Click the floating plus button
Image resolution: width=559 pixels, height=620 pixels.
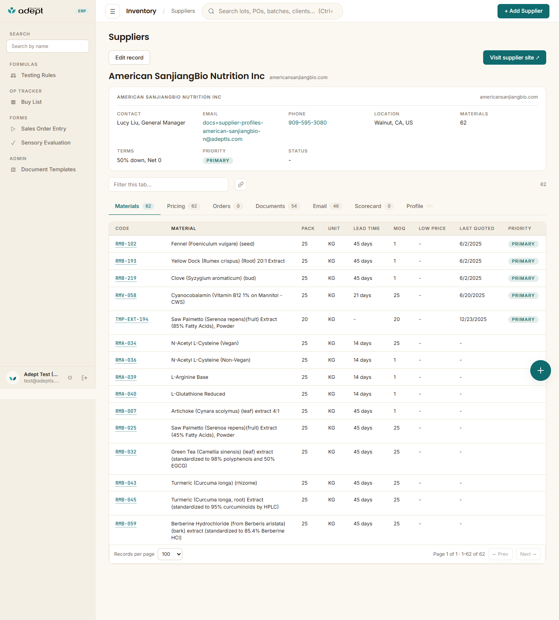point(541,370)
